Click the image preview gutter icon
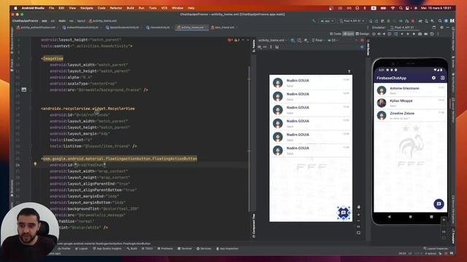 pos(24,90)
